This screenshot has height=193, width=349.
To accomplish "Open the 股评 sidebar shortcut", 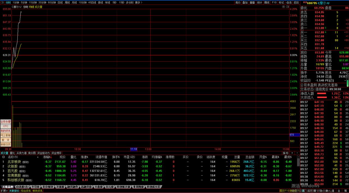I will point(5,140).
